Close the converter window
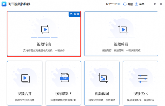This screenshot has width=165, height=106. 161,4
